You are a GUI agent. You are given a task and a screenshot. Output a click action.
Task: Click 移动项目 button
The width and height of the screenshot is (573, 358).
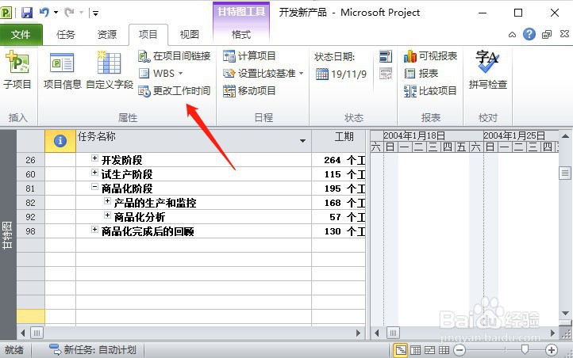[249, 91]
